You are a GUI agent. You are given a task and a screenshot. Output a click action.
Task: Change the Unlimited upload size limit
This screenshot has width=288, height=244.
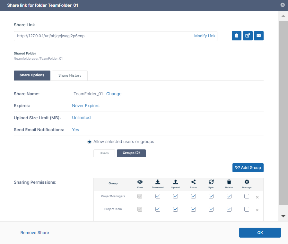click(x=81, y=118)
